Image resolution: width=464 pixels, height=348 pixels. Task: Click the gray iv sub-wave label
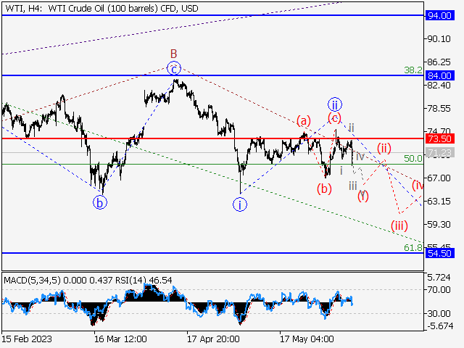click(x=360, y=156)
